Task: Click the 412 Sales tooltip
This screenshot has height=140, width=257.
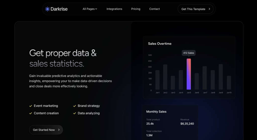Action: click(189, 53)
